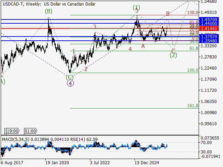The height and width of the screenshot is (167, 223).
Task: Click the 70.00 RSI level value
Action: (x=207, y=143)
